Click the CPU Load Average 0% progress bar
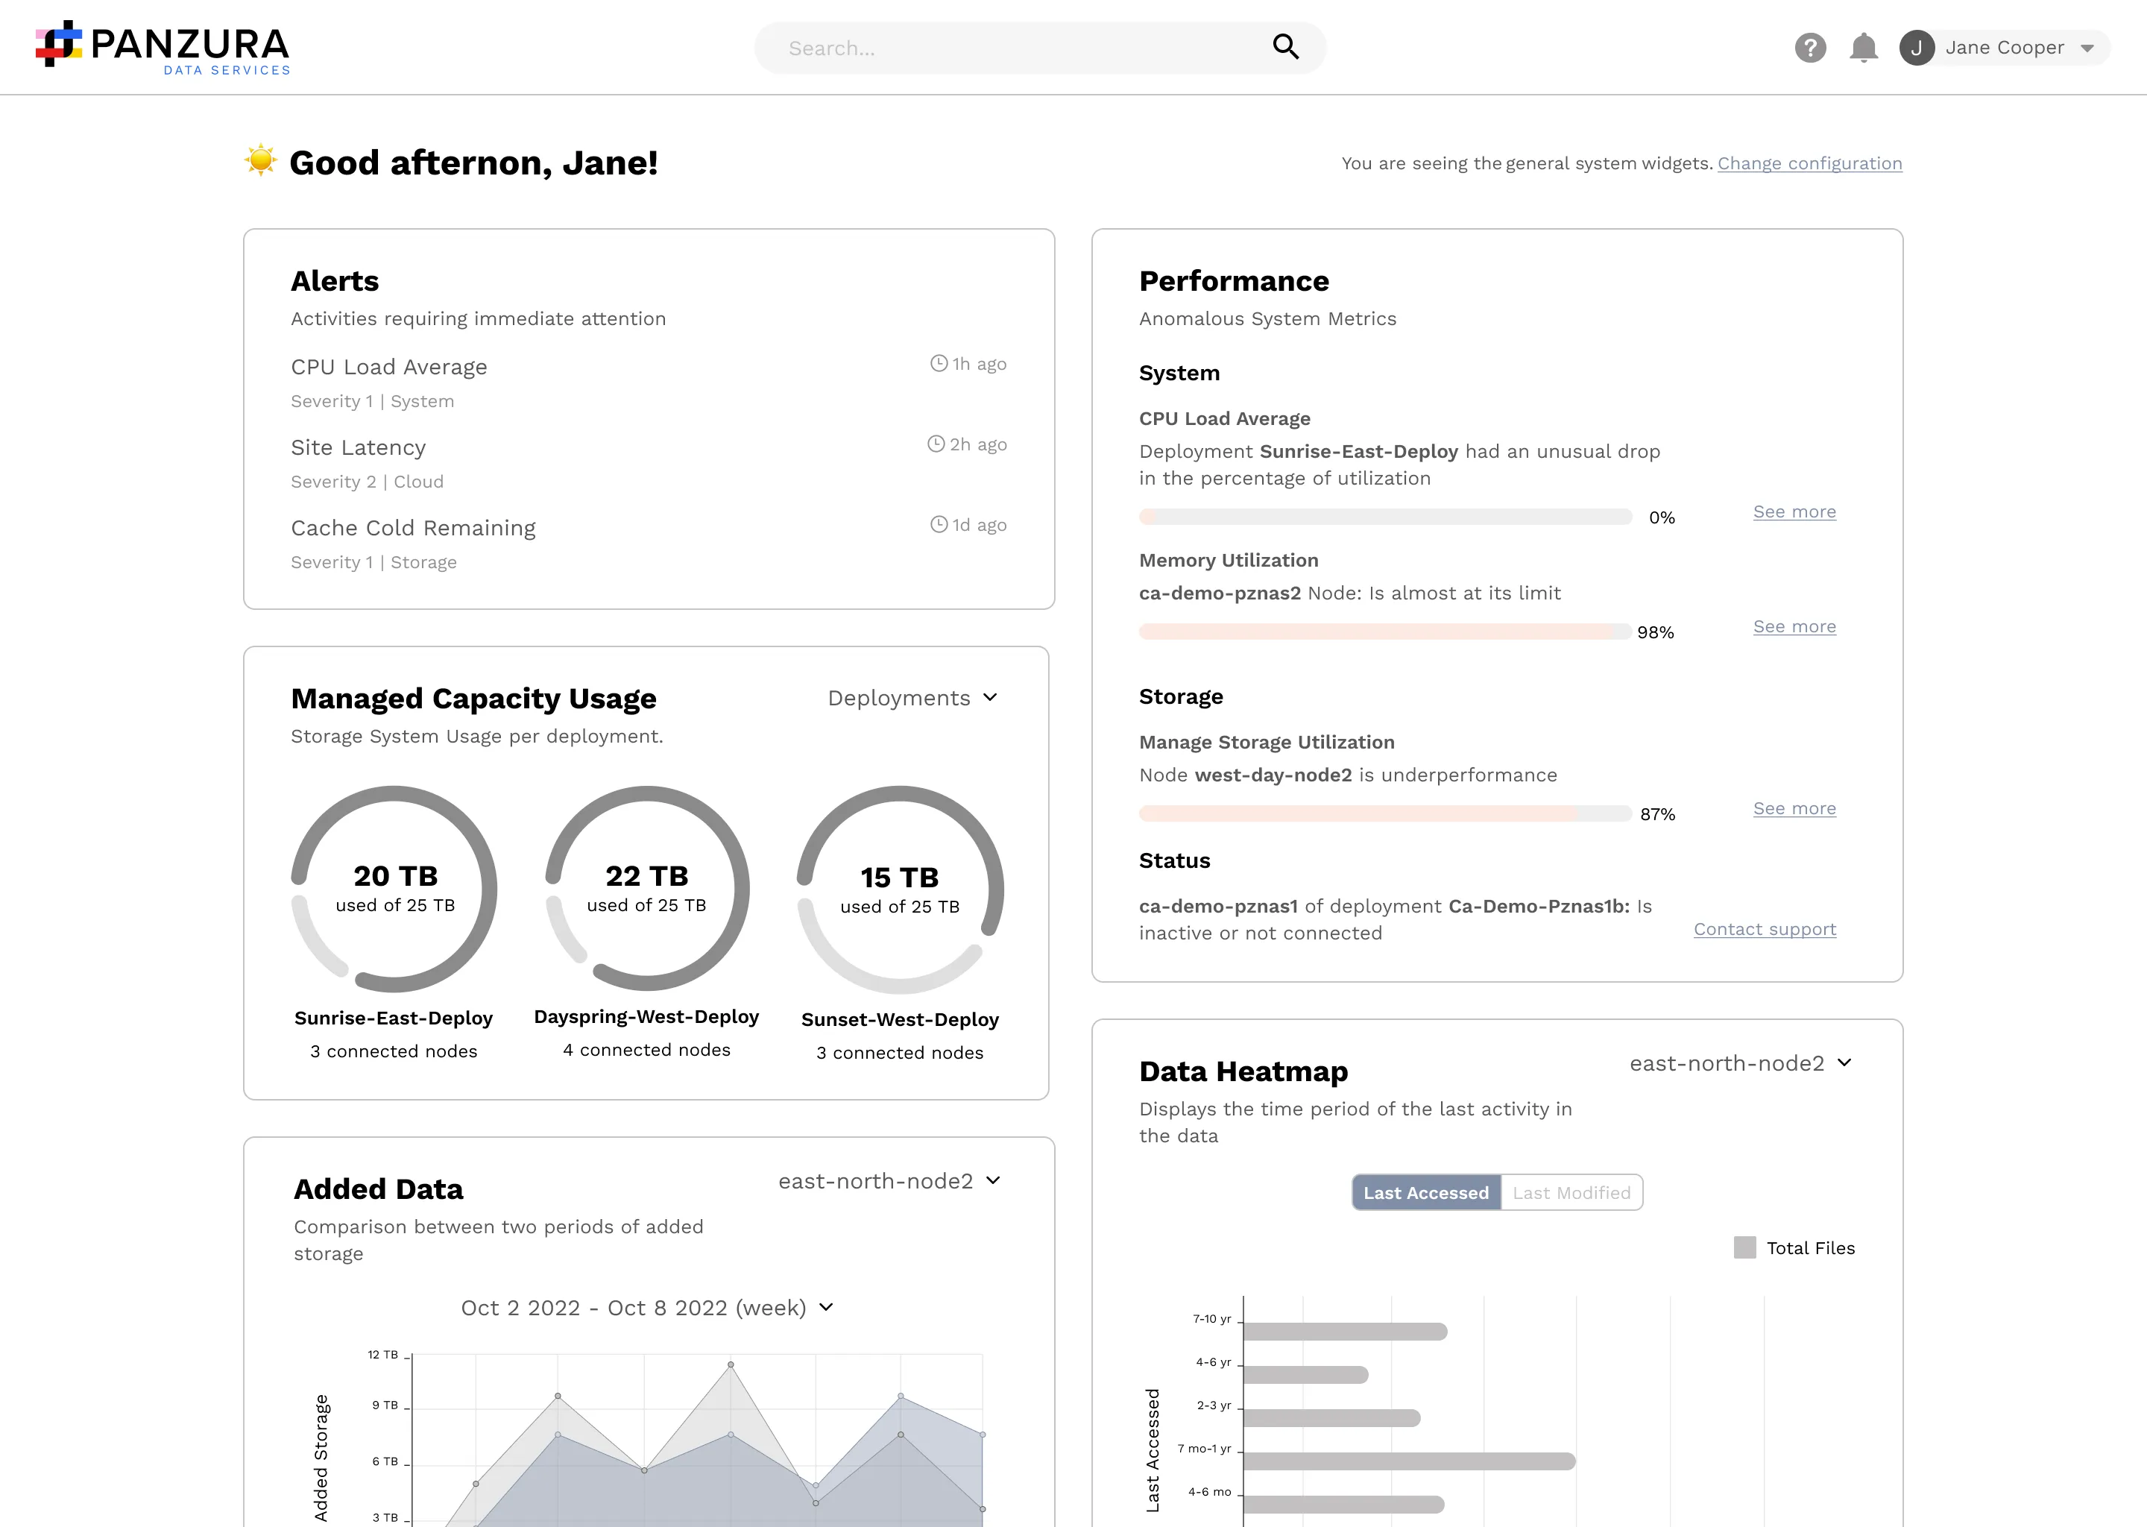This screenshot has height=1527, width=2147. pos(1386,516)
